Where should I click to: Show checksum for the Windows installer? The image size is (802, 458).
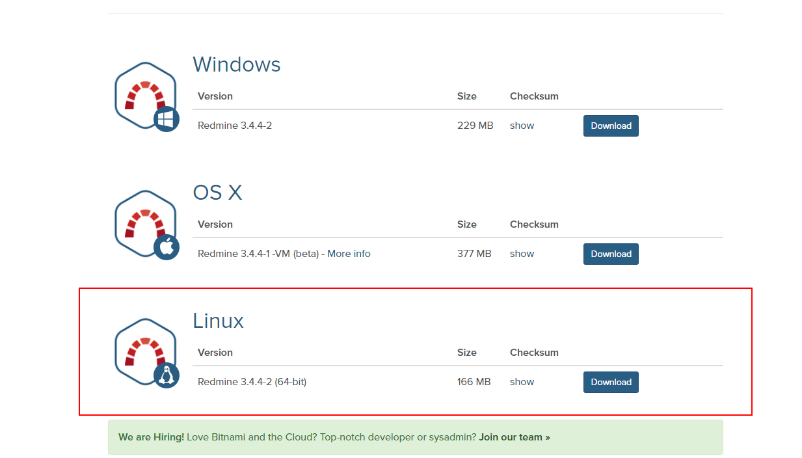522,126
